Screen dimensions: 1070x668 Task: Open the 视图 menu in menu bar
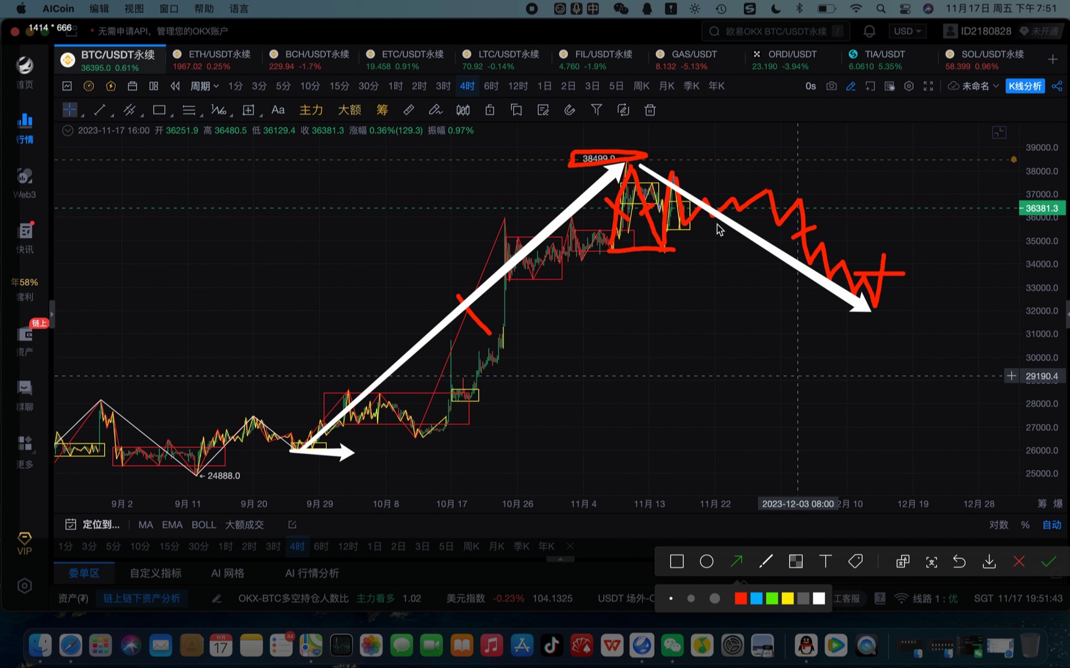pos(134,9)
